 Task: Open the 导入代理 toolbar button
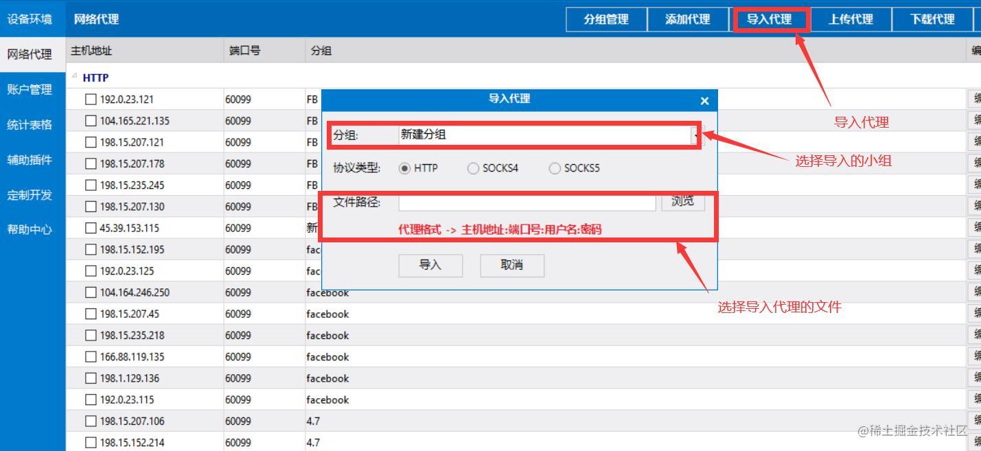770,19
